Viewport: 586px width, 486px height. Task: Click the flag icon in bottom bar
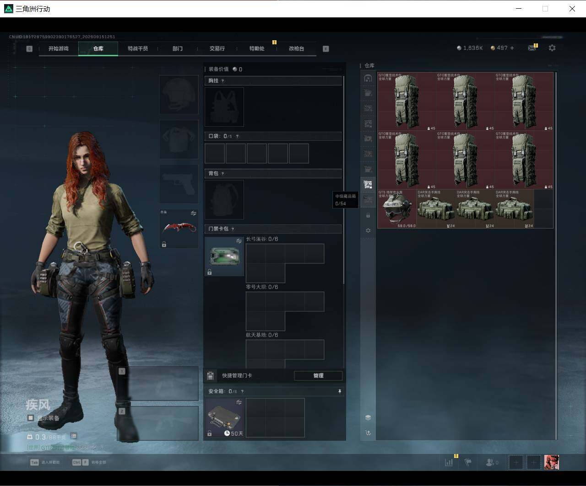pyautogui.click(x=468, y=462)
